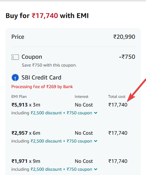Image resolution: width=146 pixels, height=175 pixels.
Task: Click the Total cost column header
Action: click(117, 97)
